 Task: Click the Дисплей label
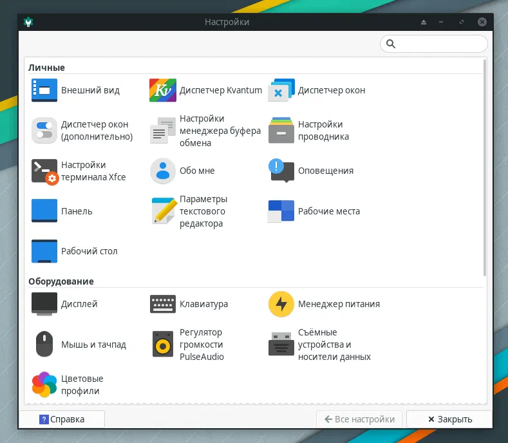tap(79, 304)
